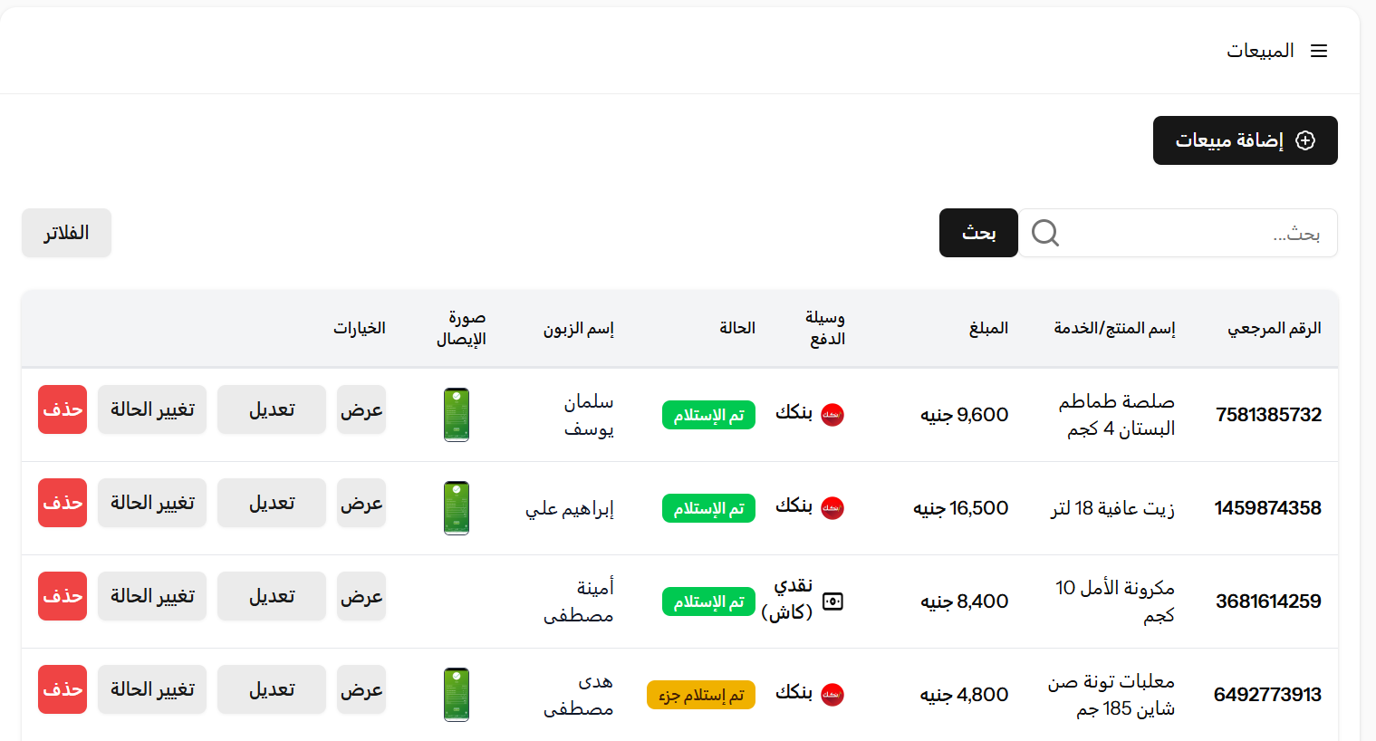Delete the sale with reference 1459874358
Screen dimensions: 1376x741
click(63, 503)
